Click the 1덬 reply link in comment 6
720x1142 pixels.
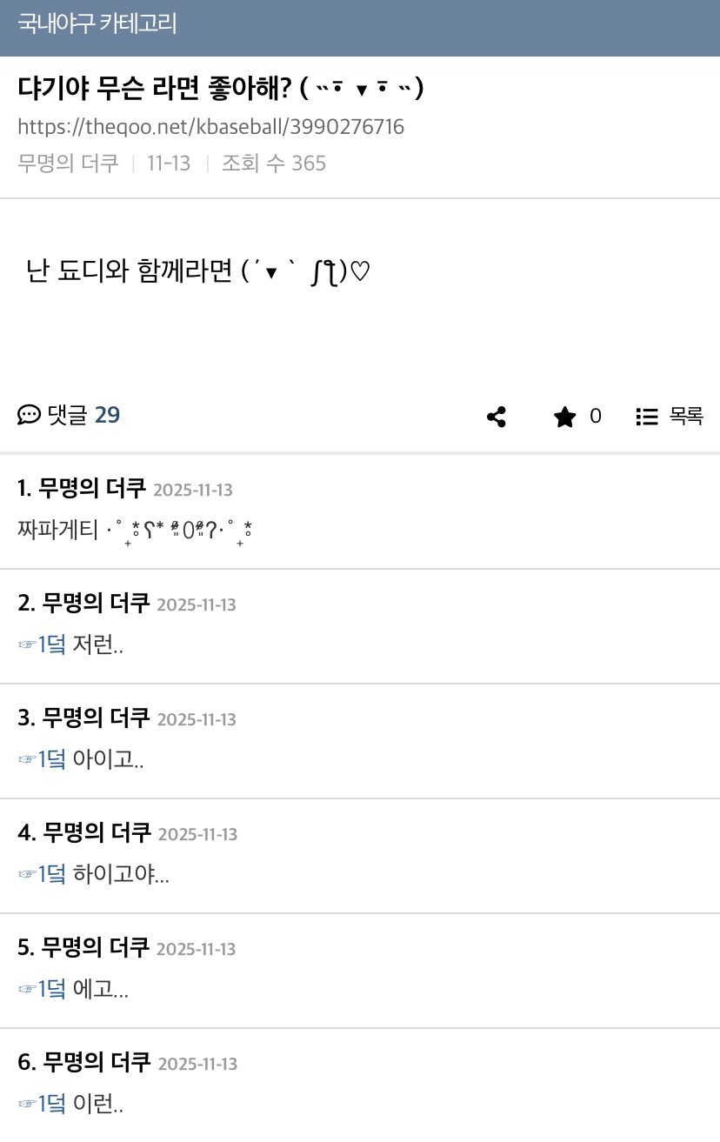pyautogui.click(x=51, y=1105)
